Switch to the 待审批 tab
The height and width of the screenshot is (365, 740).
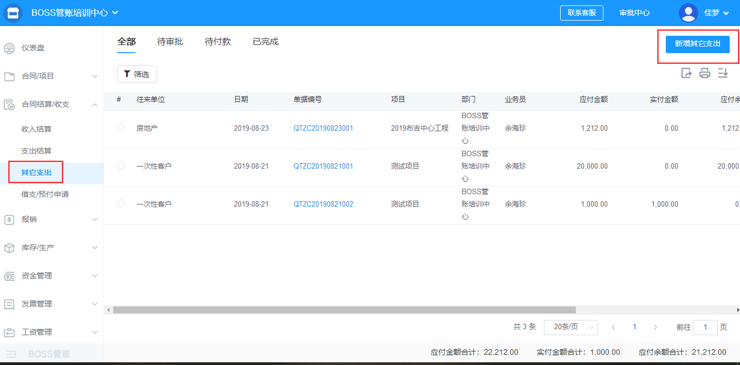[x=170, y=42]
